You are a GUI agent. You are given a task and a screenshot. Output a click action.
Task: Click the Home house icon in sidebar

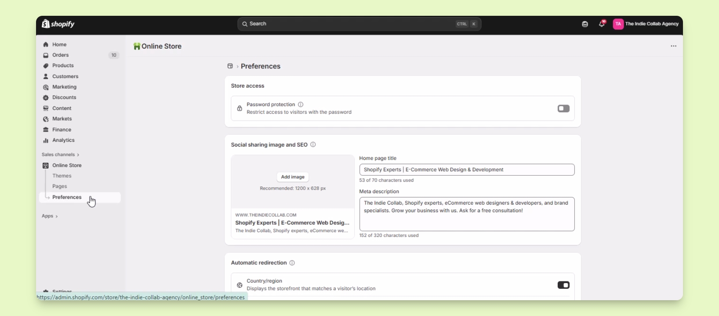(x=46, y=45)
